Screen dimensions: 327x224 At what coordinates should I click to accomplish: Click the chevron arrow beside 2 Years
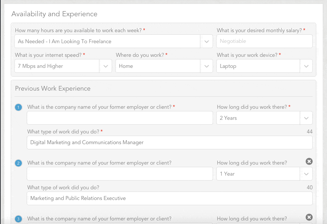point(306,118)
